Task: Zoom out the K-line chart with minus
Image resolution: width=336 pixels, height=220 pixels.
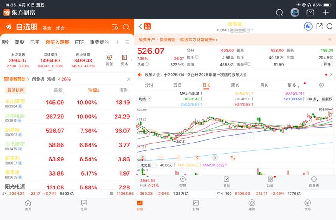Action: [x=161, y=158]
